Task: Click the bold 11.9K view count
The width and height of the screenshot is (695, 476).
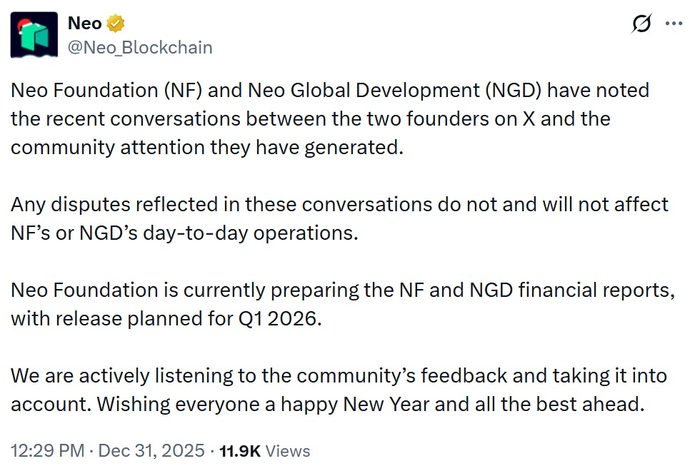Action: (242, 451)
